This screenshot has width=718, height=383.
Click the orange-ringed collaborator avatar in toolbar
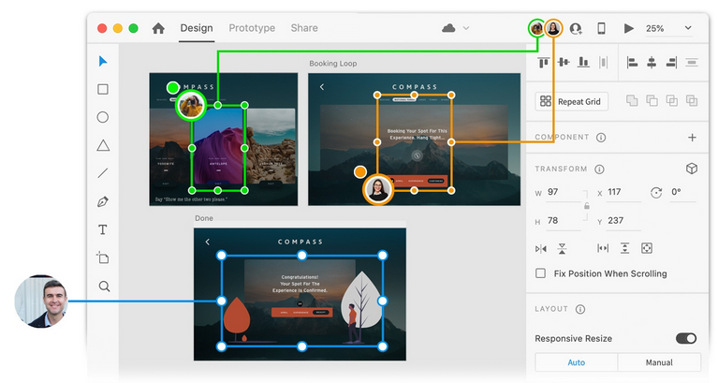(x=553, y=28)
